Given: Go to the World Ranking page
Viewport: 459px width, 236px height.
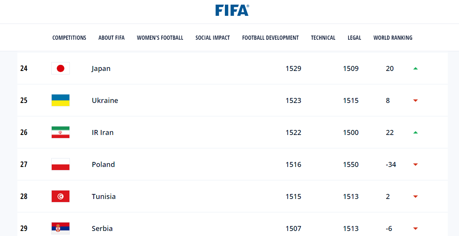Looking at the screenshot, I should click(393, 38).
